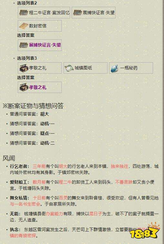Open the purple 孝敬之礼 answer link
This screenshot has height=244, width=164.
pyautogui.click(x=37, y=87)
